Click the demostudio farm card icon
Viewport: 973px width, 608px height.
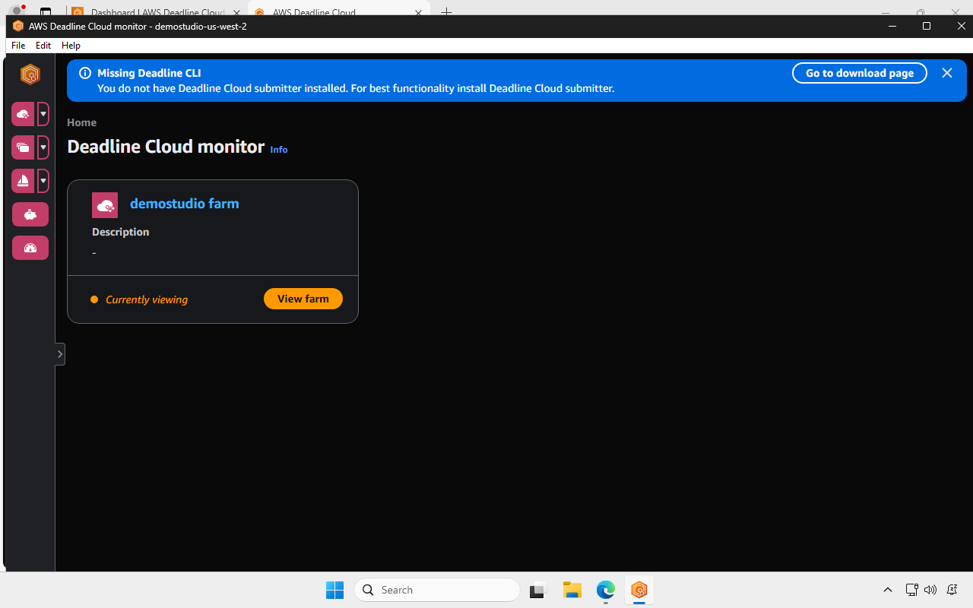click(105, 204)
